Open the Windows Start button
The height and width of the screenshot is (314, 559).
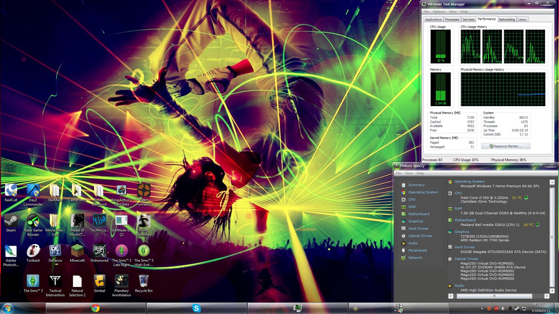[x=8, y=308]
